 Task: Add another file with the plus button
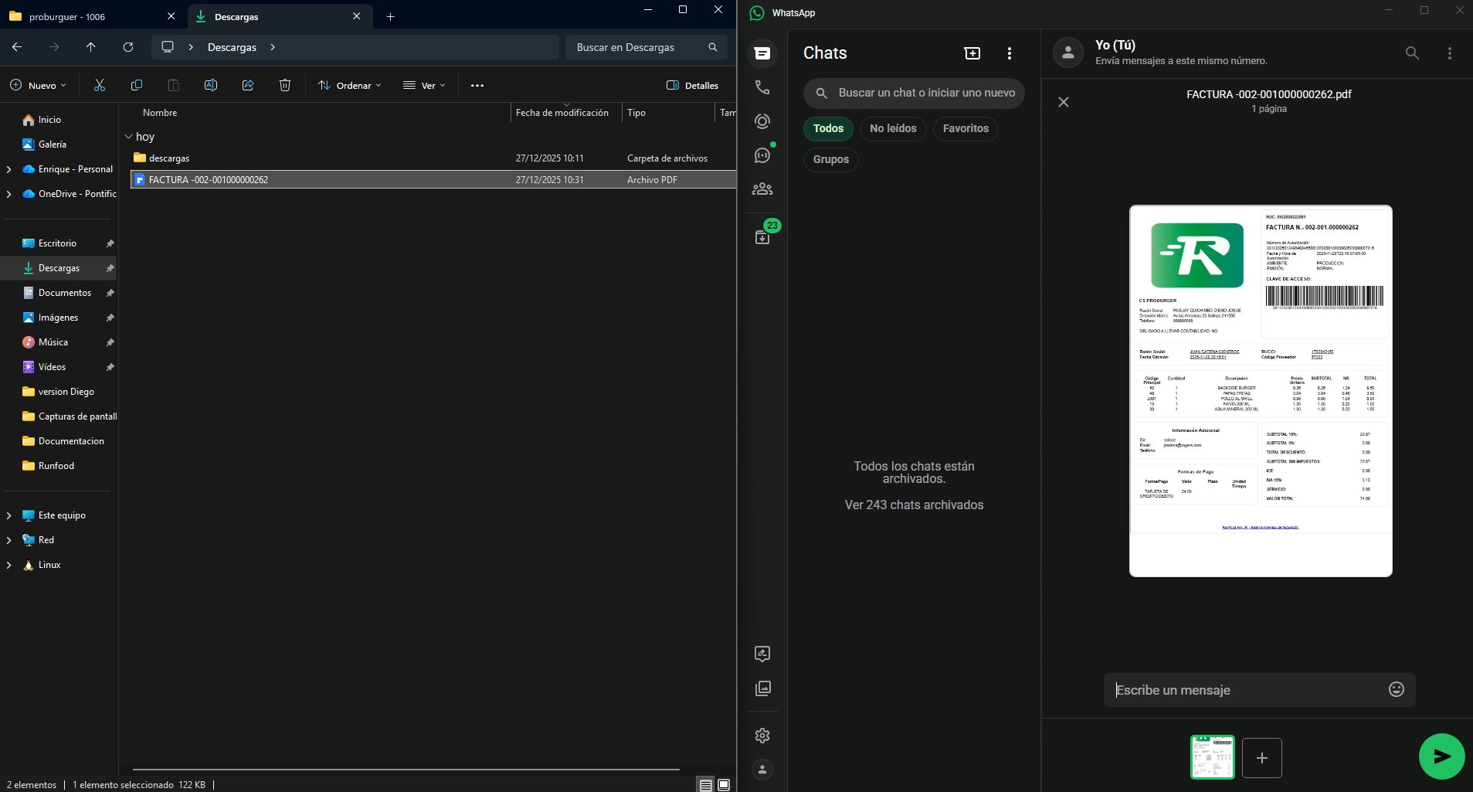tap(1262, 758)
